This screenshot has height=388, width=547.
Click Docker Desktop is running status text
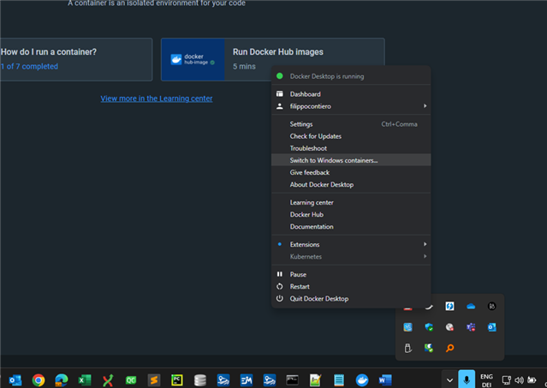click(327, 76)
